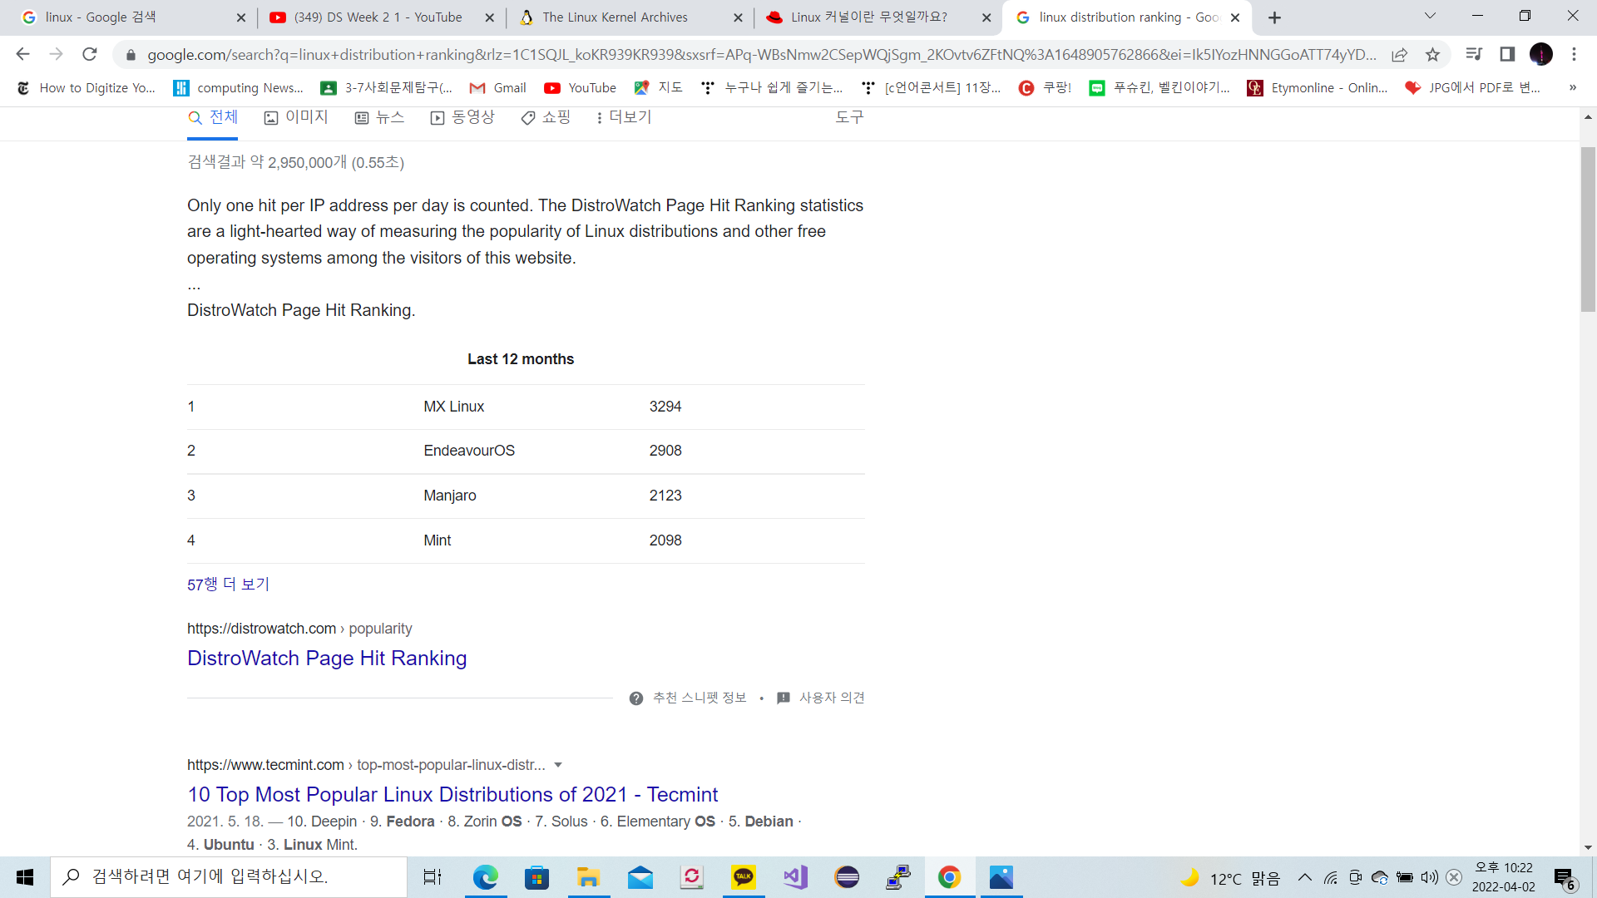Click the address bar URL field
This screenshot has height=898, width=1597.
(x=760, y=55)
